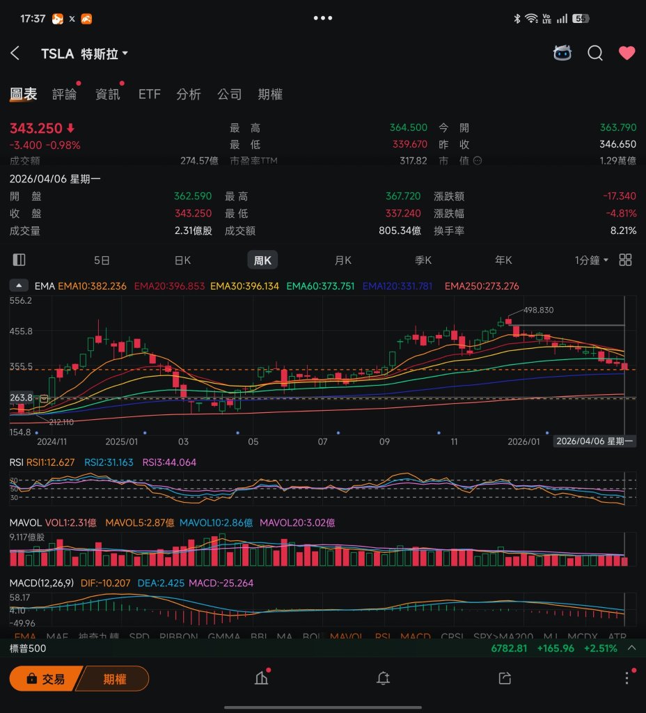Toggle the GMMA indicator in the bottom strip

223,636
